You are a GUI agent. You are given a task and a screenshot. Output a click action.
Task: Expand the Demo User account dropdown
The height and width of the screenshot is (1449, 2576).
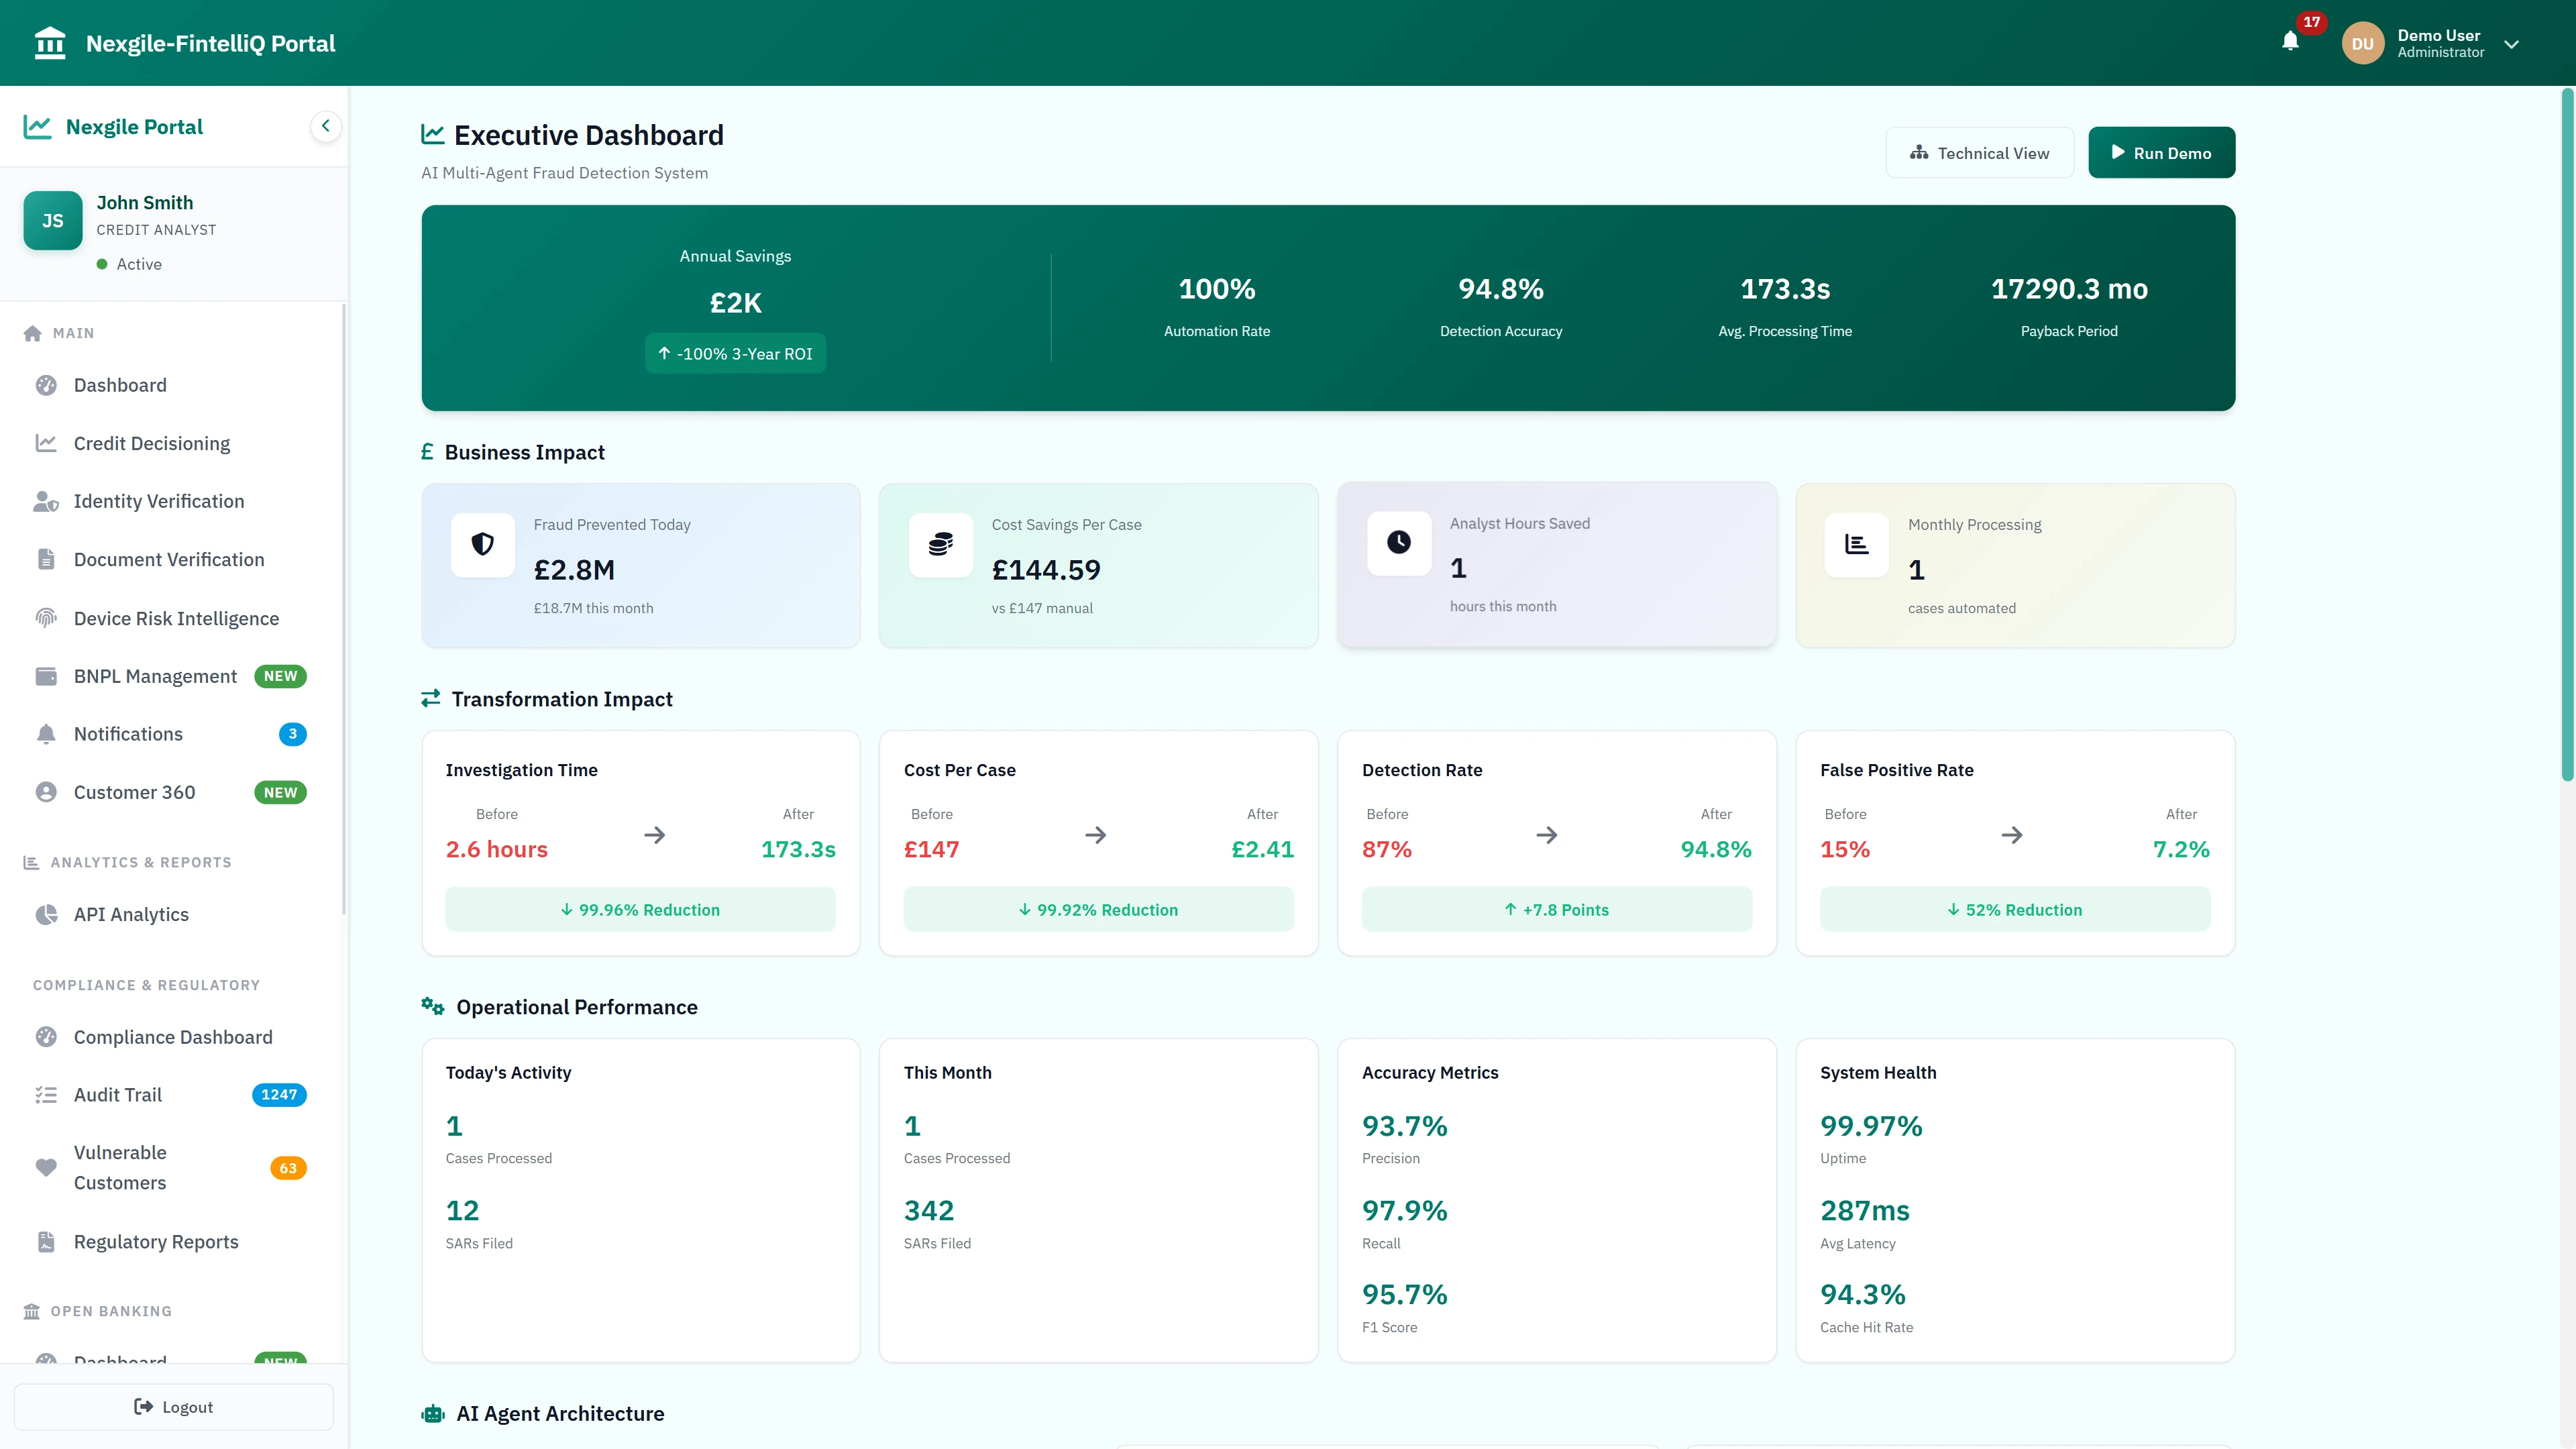[x=2513, y=44]
